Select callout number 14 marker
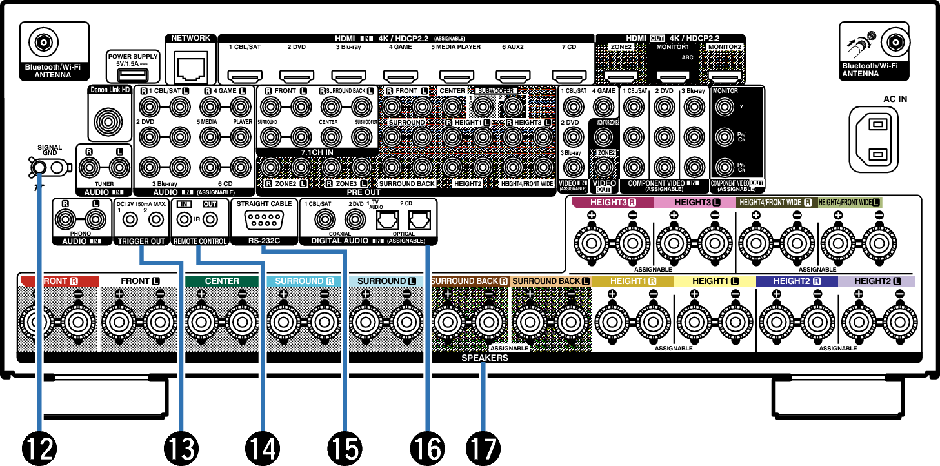 263,446
